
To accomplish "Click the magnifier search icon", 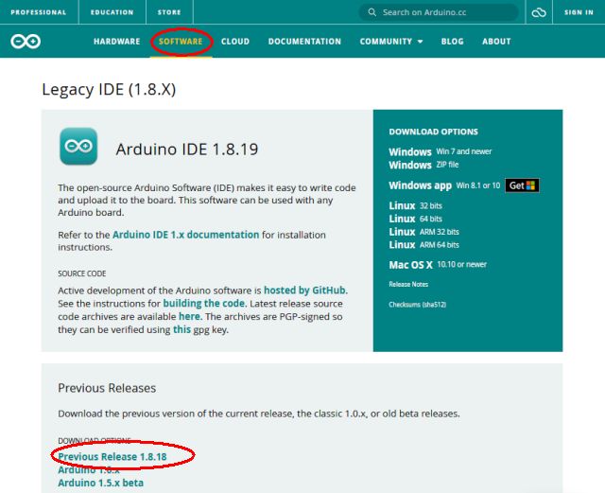I will (x=372, y=12).
